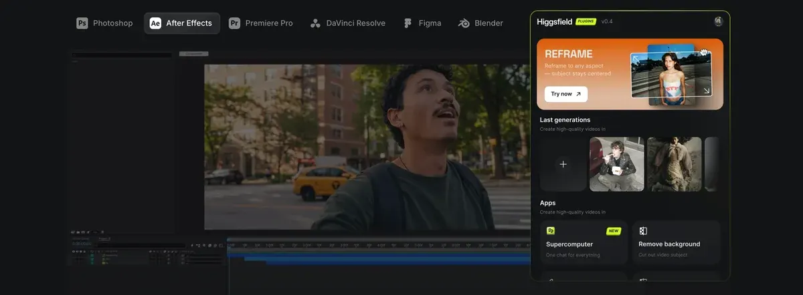
Task: Click the timeline time ruler in After Effects
Action: pos(378,245)
